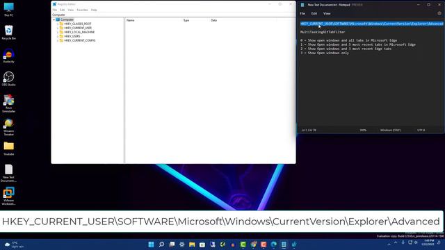Open the Youtube folder on desktop

click(x=8, y=149)
